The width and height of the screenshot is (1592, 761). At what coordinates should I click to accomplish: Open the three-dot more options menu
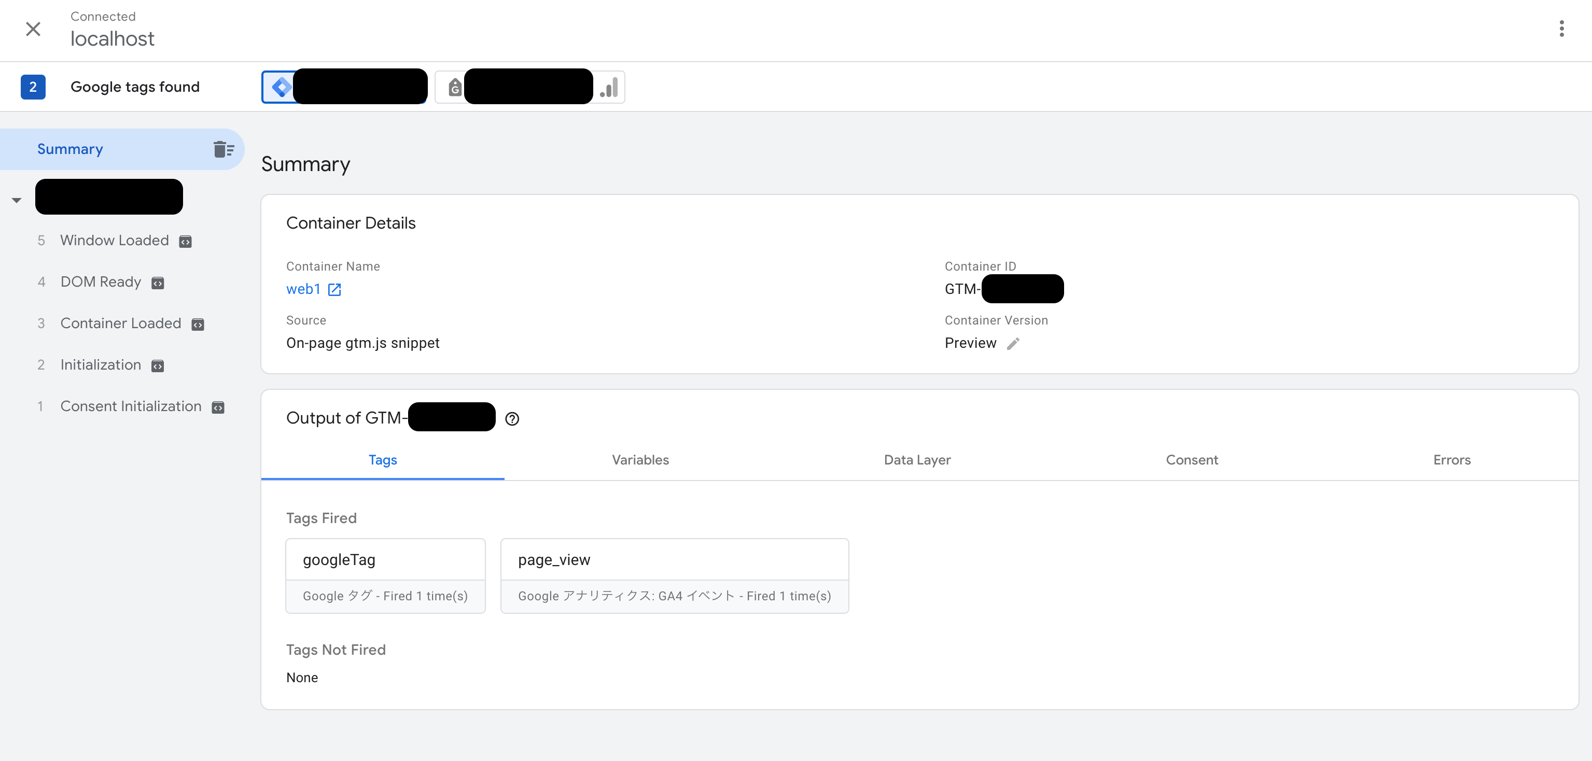tap(1561, 29)
